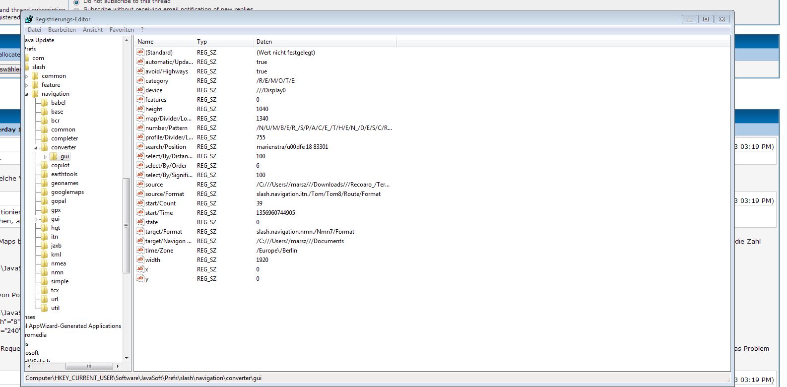Click the tree scroll down arrow

point(127,358)
